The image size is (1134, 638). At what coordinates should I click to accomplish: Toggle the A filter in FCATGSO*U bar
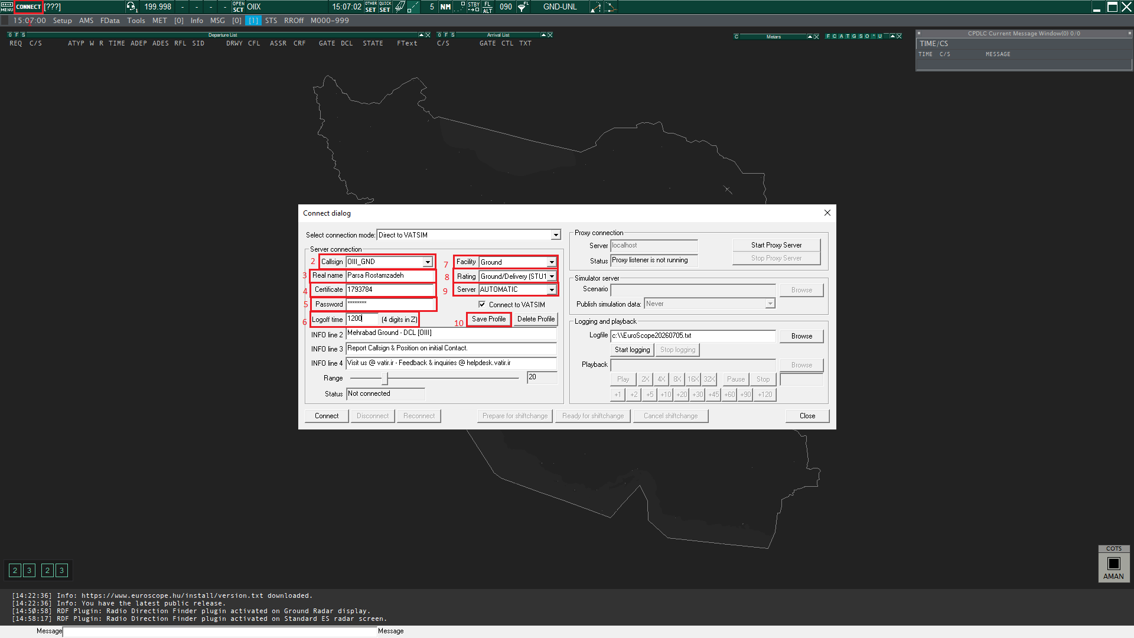coord(841,36)
